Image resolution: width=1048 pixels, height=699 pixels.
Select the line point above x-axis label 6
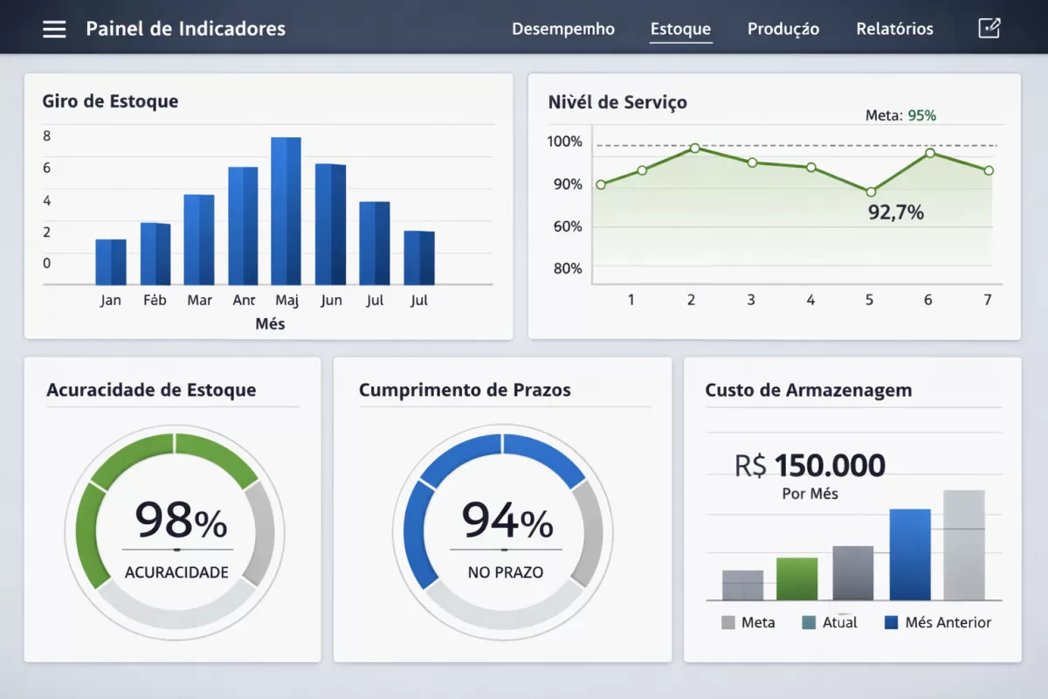point(930,153)
